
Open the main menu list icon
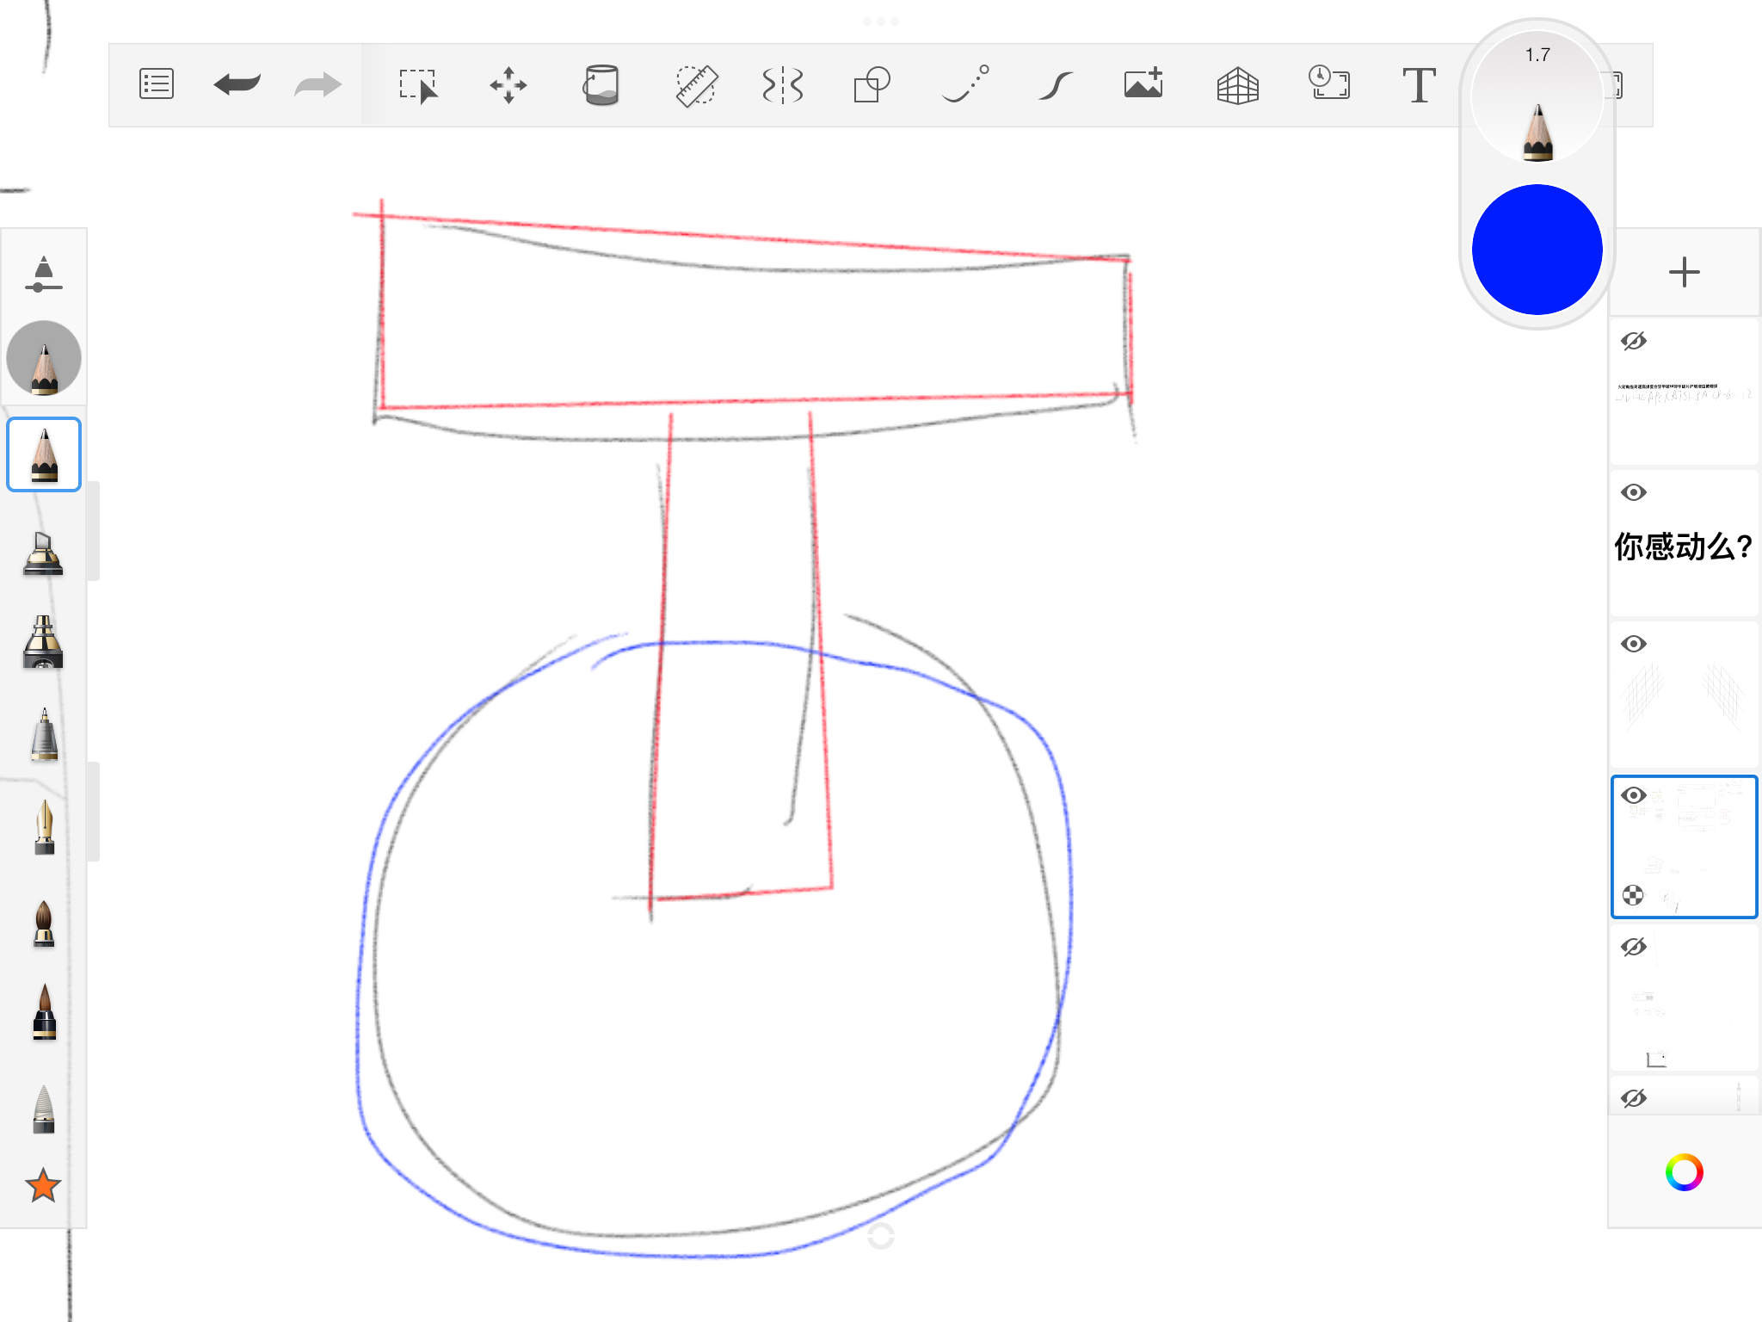pyautogui.click(x=157, y=84)
